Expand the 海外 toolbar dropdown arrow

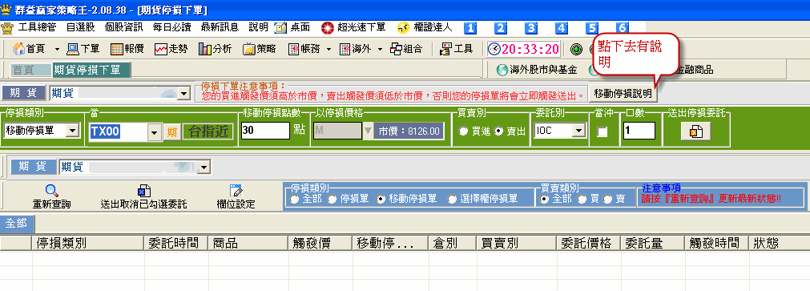click(x=381, y=50)
